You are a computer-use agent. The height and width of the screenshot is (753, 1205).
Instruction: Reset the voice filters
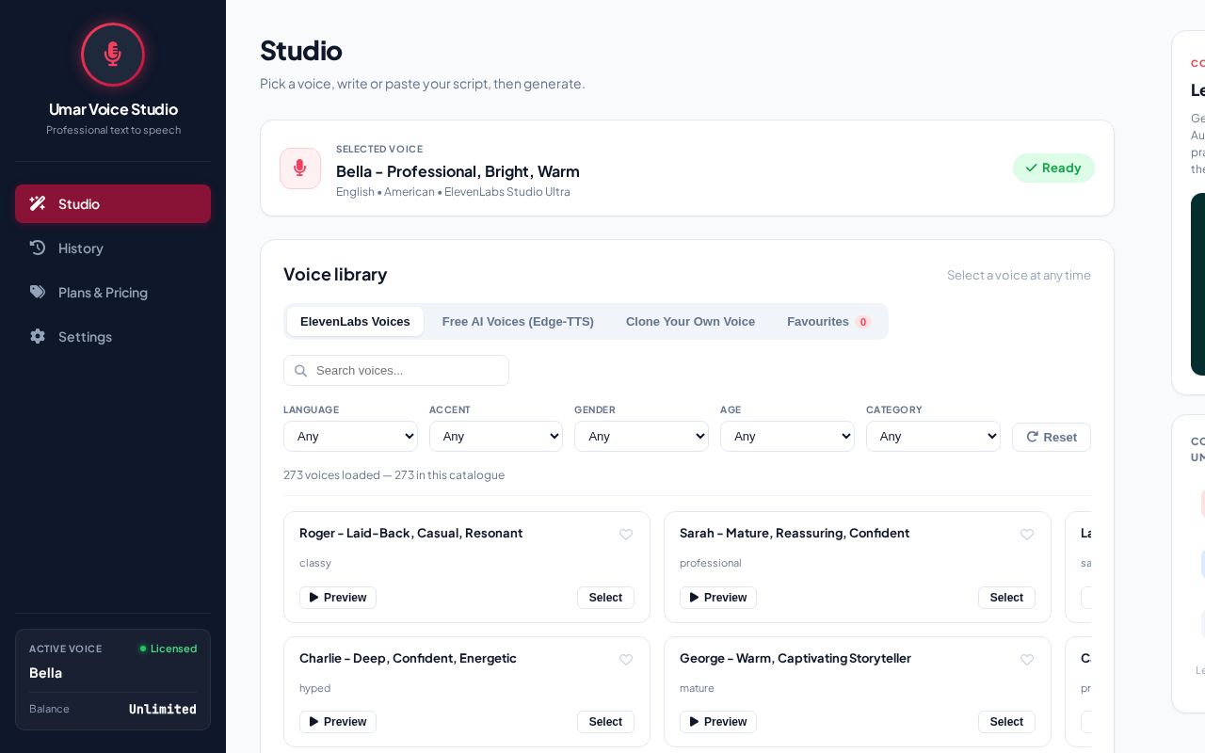[1052, 437]
